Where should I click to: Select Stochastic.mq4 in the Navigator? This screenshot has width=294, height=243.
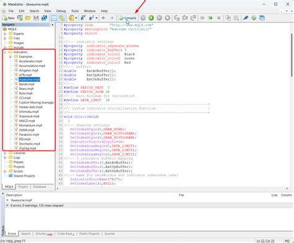(x=29, y=144)
